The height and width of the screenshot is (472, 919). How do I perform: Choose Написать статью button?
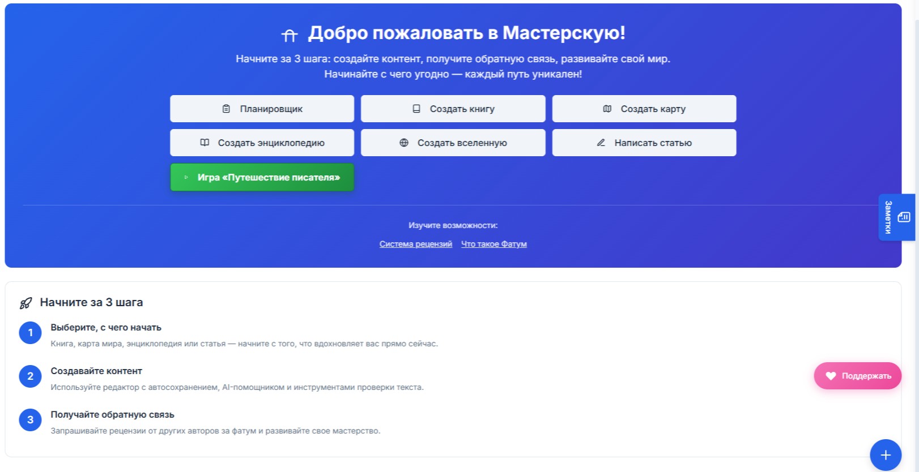644,143
